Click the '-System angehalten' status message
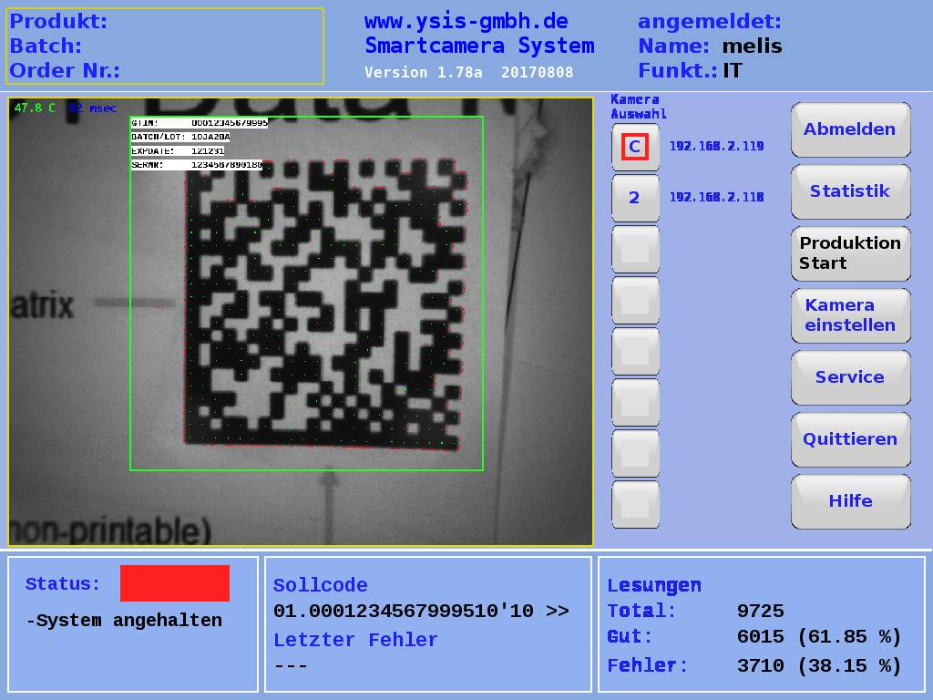 point(124,620)
